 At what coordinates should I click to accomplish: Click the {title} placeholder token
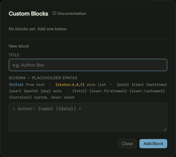pyautogui.click(x=16, y=84)
